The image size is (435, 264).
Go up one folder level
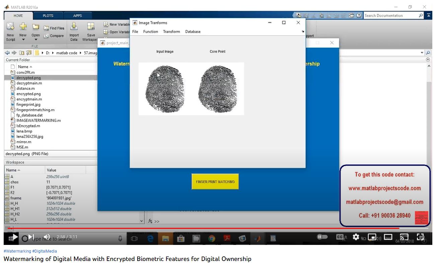22,53
